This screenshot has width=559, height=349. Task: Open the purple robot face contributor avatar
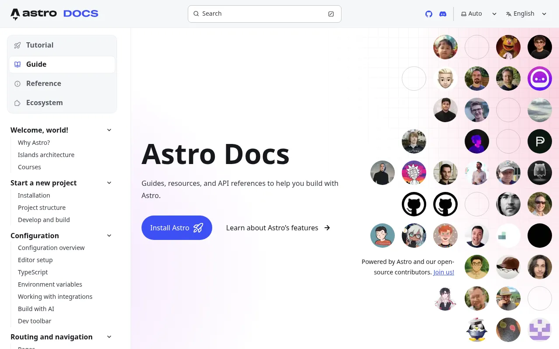pos(540,79)
